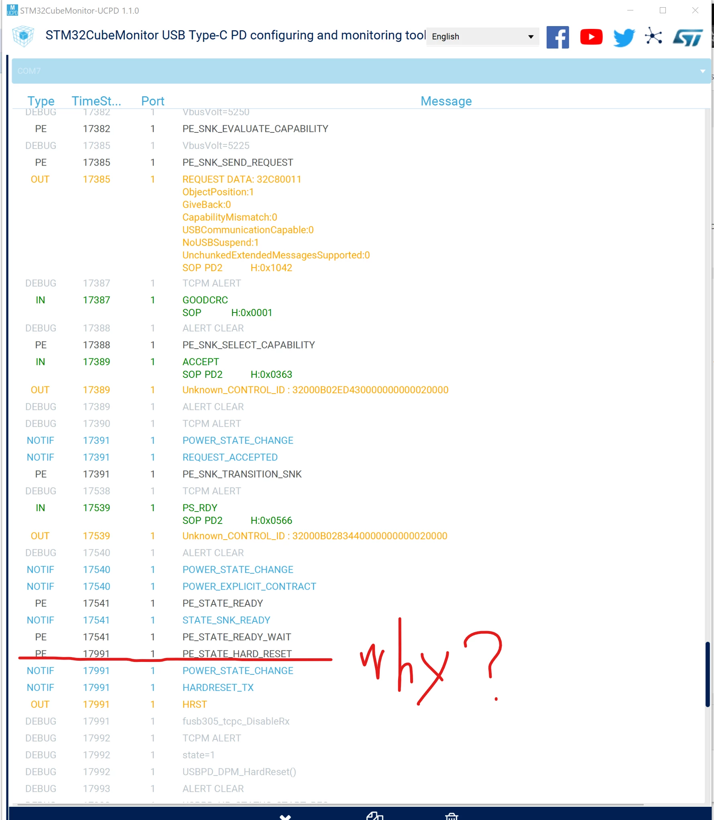Sort by the TimeSt... column header
The width and height of the screenshot is (714, 820).
click(x=96, y=101)
